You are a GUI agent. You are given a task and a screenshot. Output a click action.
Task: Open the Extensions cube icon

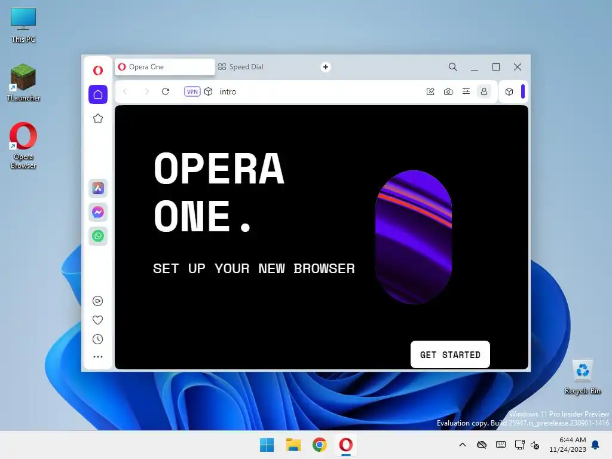coord(509,91)
